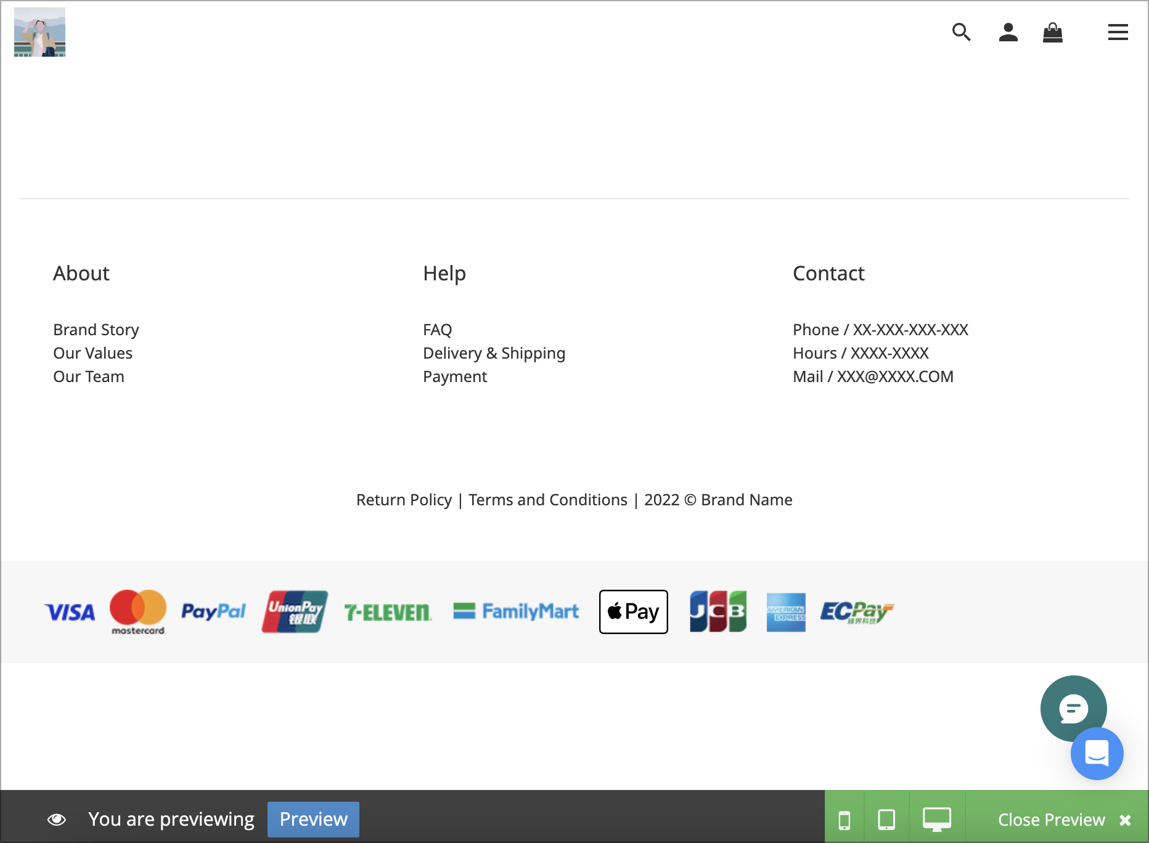
Task: Open the Our Values link
Action: click(92, 353)
